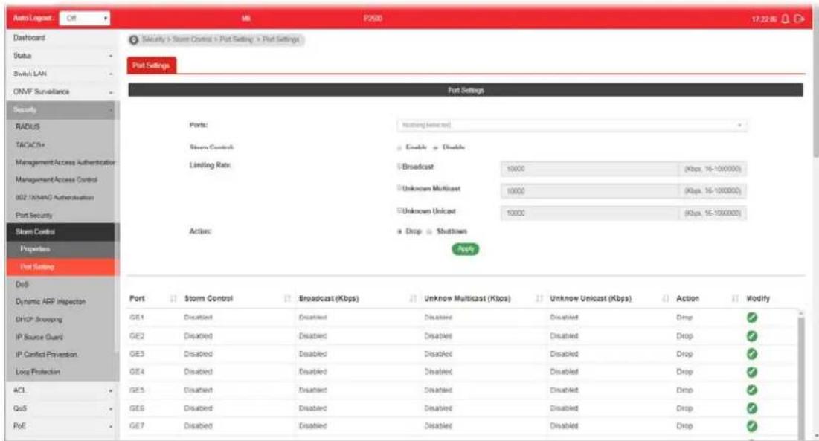Sort table by Unknow Unicast column

[x=666, y=298]
